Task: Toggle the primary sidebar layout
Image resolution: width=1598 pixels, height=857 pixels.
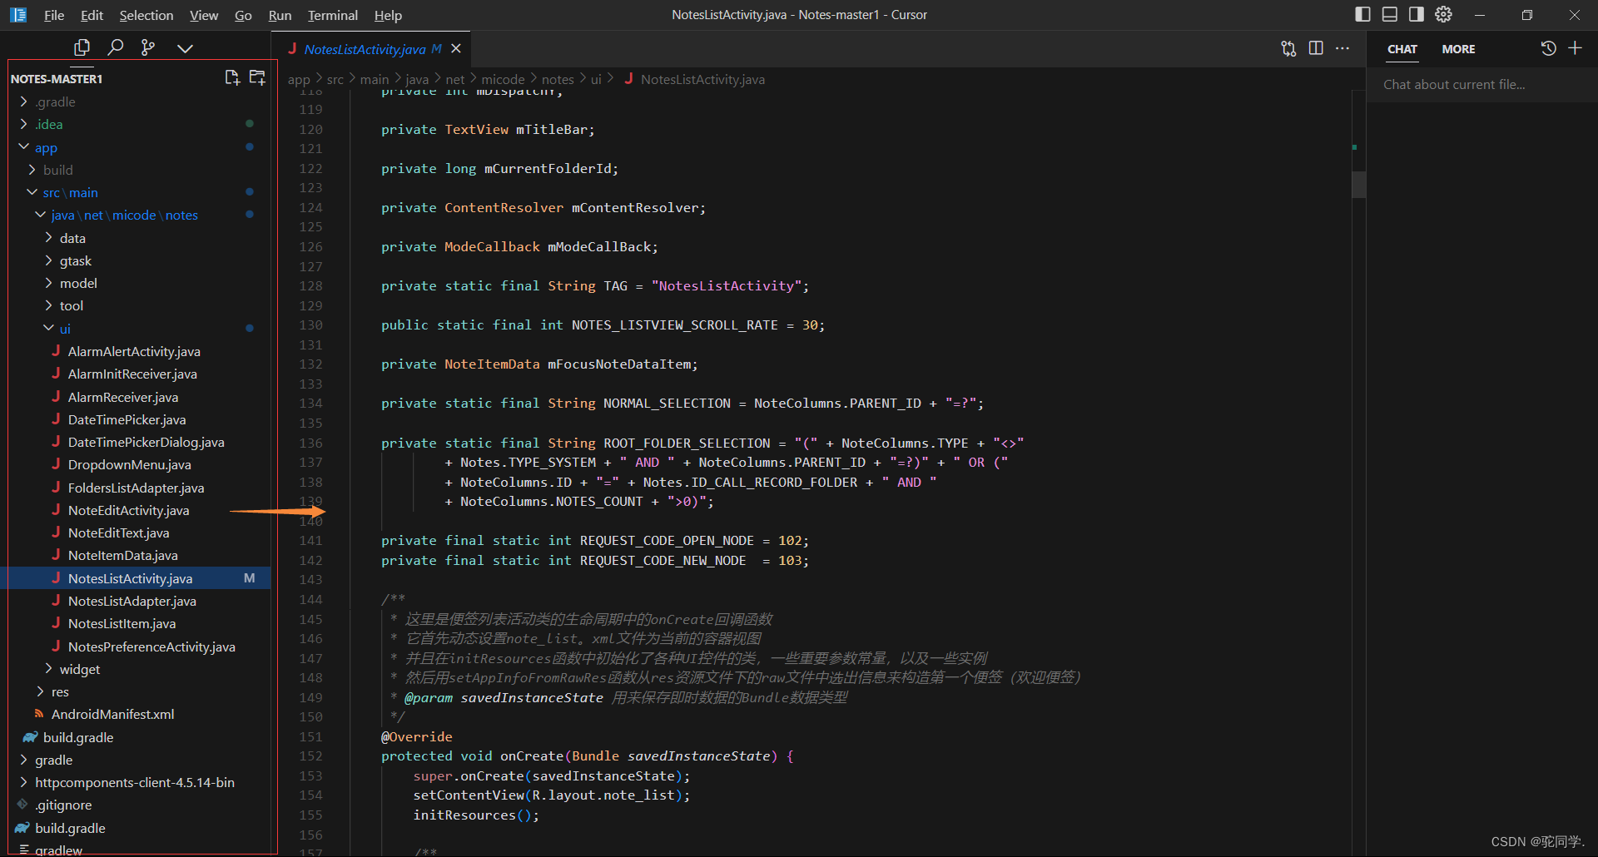Action: pos(1362,14)
